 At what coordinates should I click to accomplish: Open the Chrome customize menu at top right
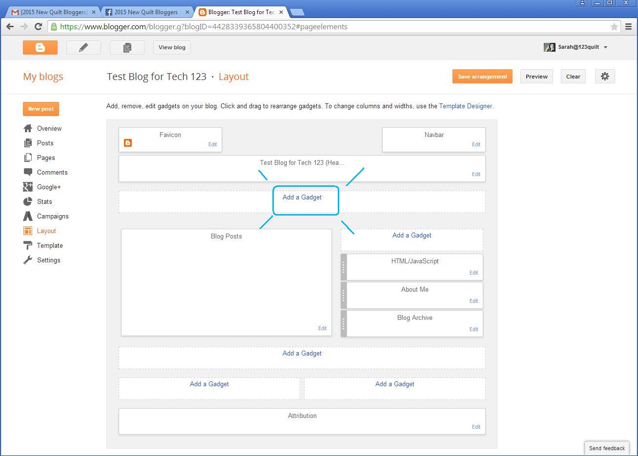tap(629, 27)
